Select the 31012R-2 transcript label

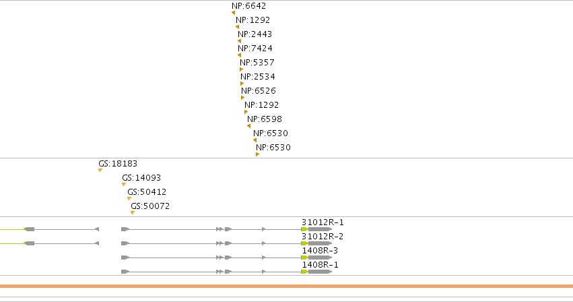pyautogui.click(x=323, y=237)
